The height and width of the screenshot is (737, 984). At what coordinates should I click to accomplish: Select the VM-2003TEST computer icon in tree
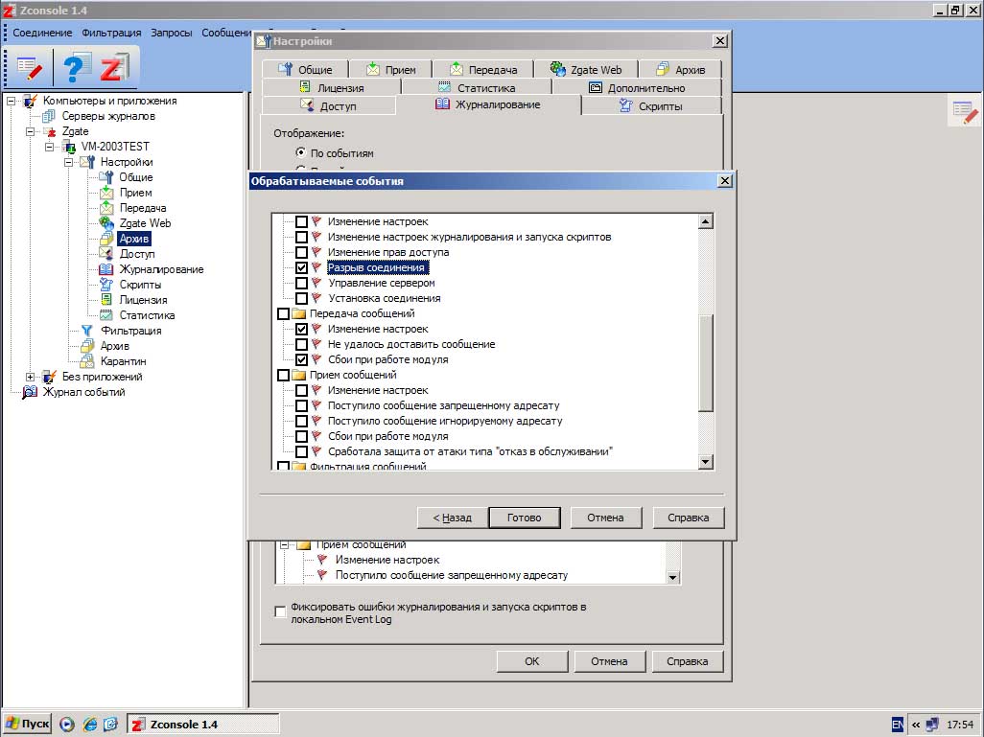pyautogui.click(x=68, y=147)
